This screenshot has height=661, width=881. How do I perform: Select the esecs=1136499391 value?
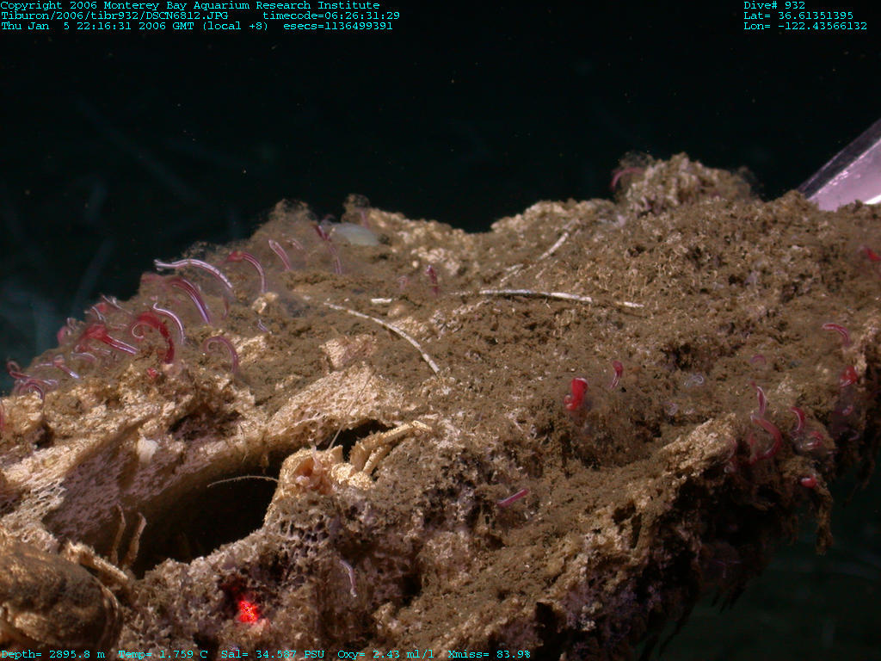coord(338,26)
